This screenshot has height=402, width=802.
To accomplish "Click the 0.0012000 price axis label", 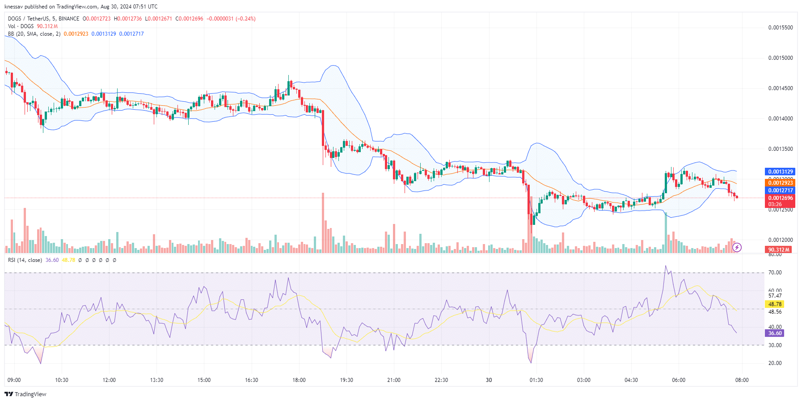I will pos(781,240).
